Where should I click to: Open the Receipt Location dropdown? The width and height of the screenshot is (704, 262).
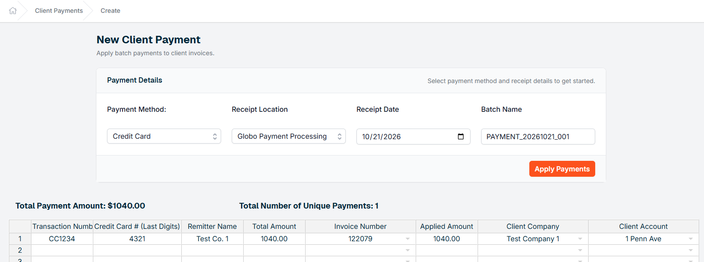289,136
